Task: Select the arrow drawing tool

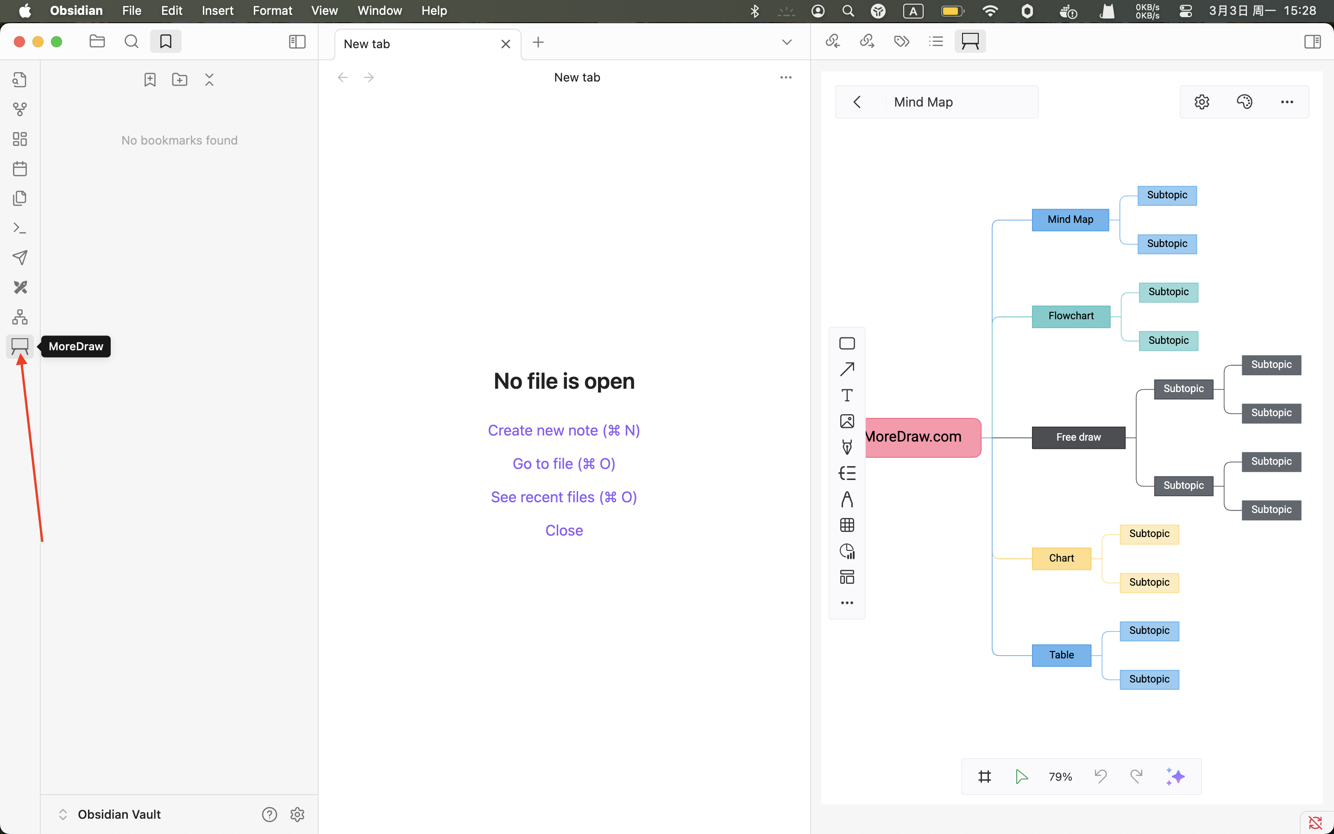Action: pos(847,369)
